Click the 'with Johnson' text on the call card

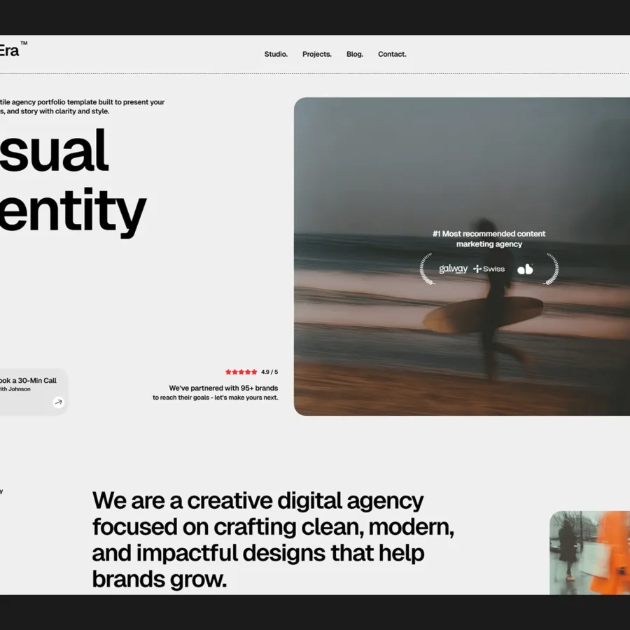tap(16, 389)
